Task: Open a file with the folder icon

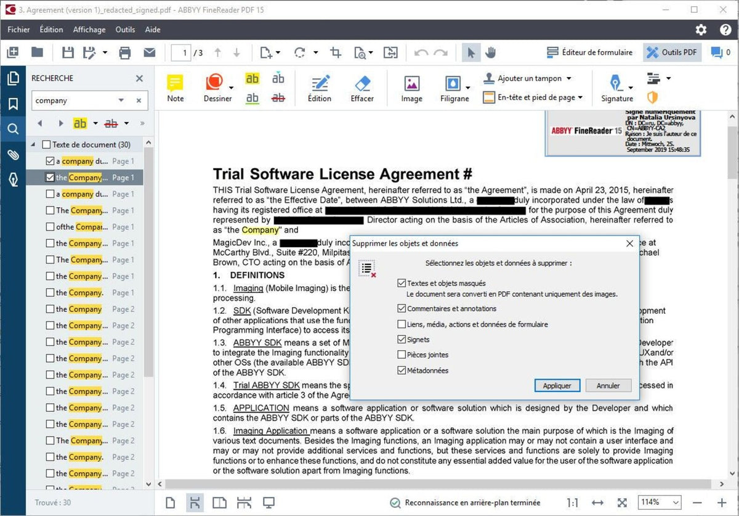Action: click(x=37, y=53)
